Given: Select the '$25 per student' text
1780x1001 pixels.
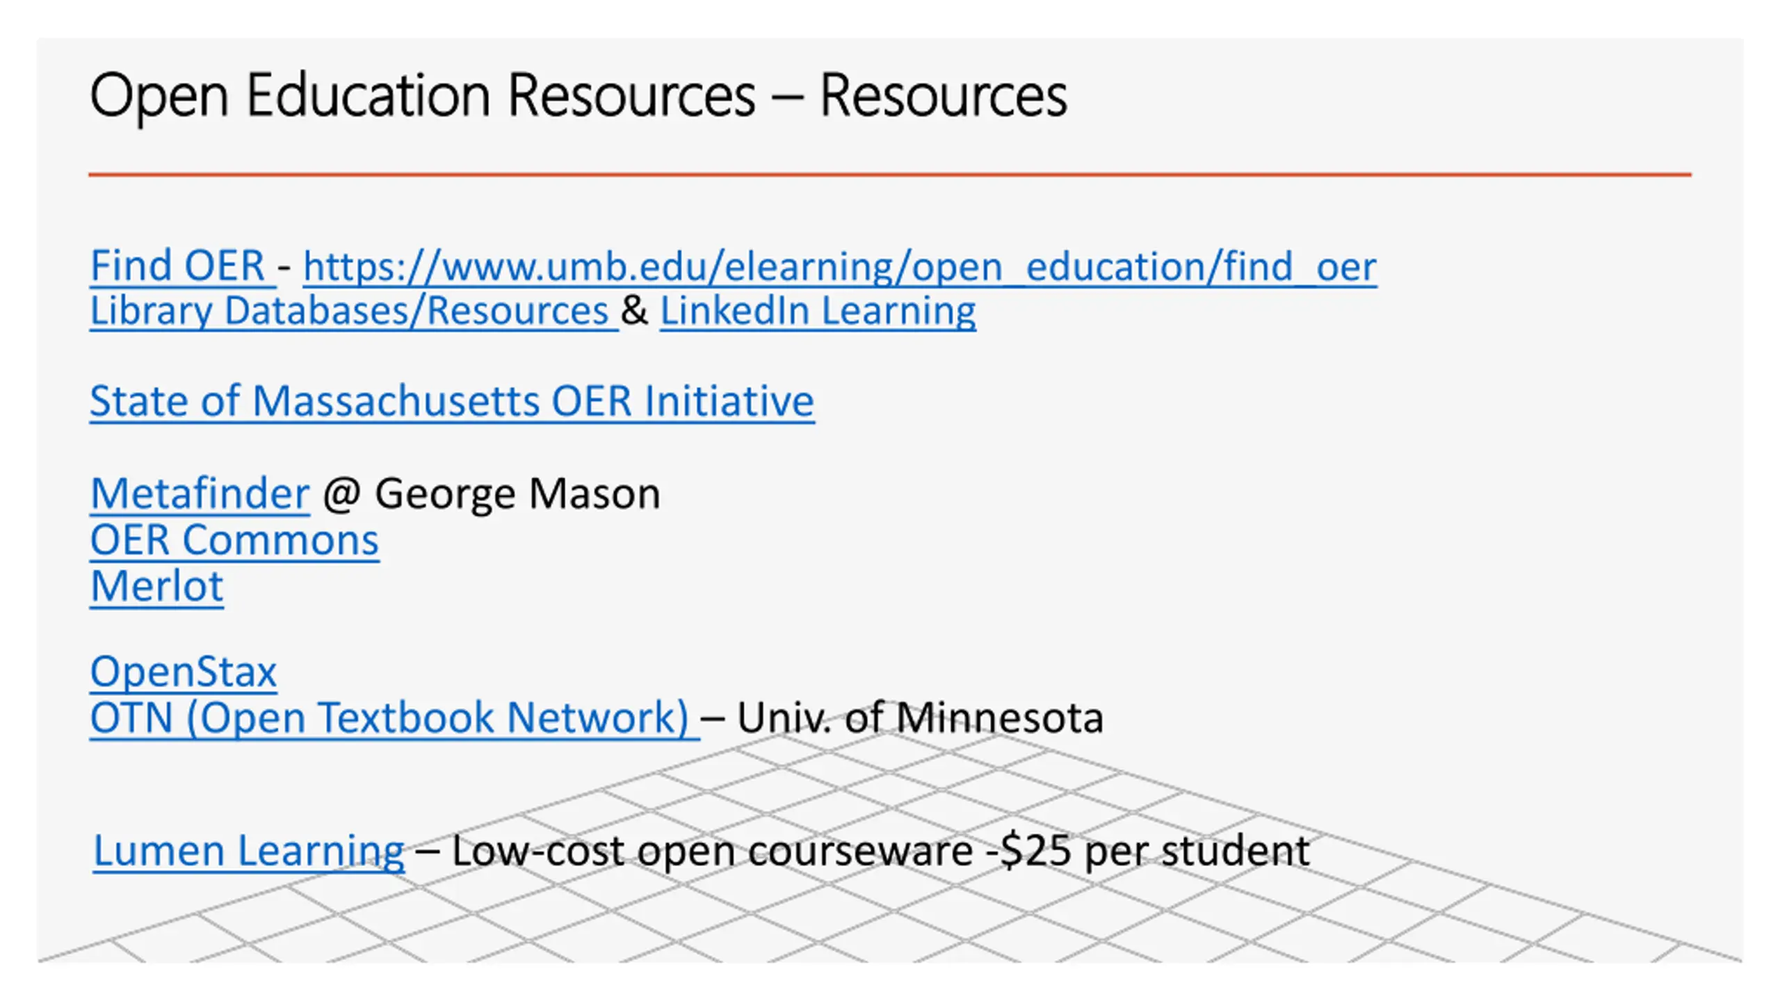Looking at the screenshot, I should pyautogui.click(x=1155, y=851).
